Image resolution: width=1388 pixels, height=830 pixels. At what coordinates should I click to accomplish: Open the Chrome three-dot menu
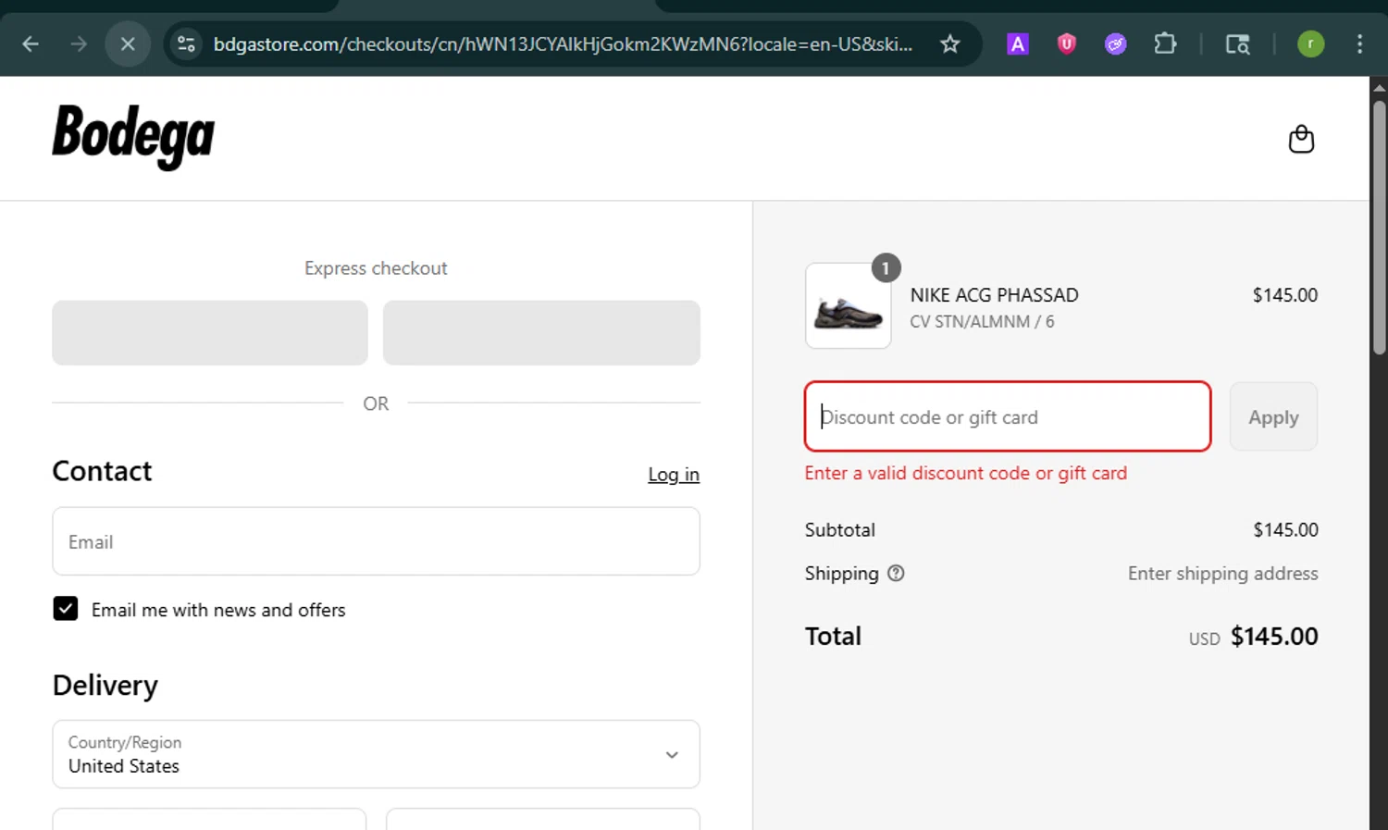1359,43
